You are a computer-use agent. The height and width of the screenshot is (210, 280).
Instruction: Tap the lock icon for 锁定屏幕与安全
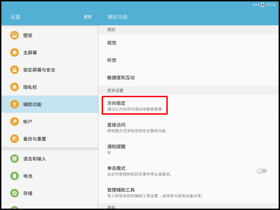pyautogui.click(x=14, y=70)
